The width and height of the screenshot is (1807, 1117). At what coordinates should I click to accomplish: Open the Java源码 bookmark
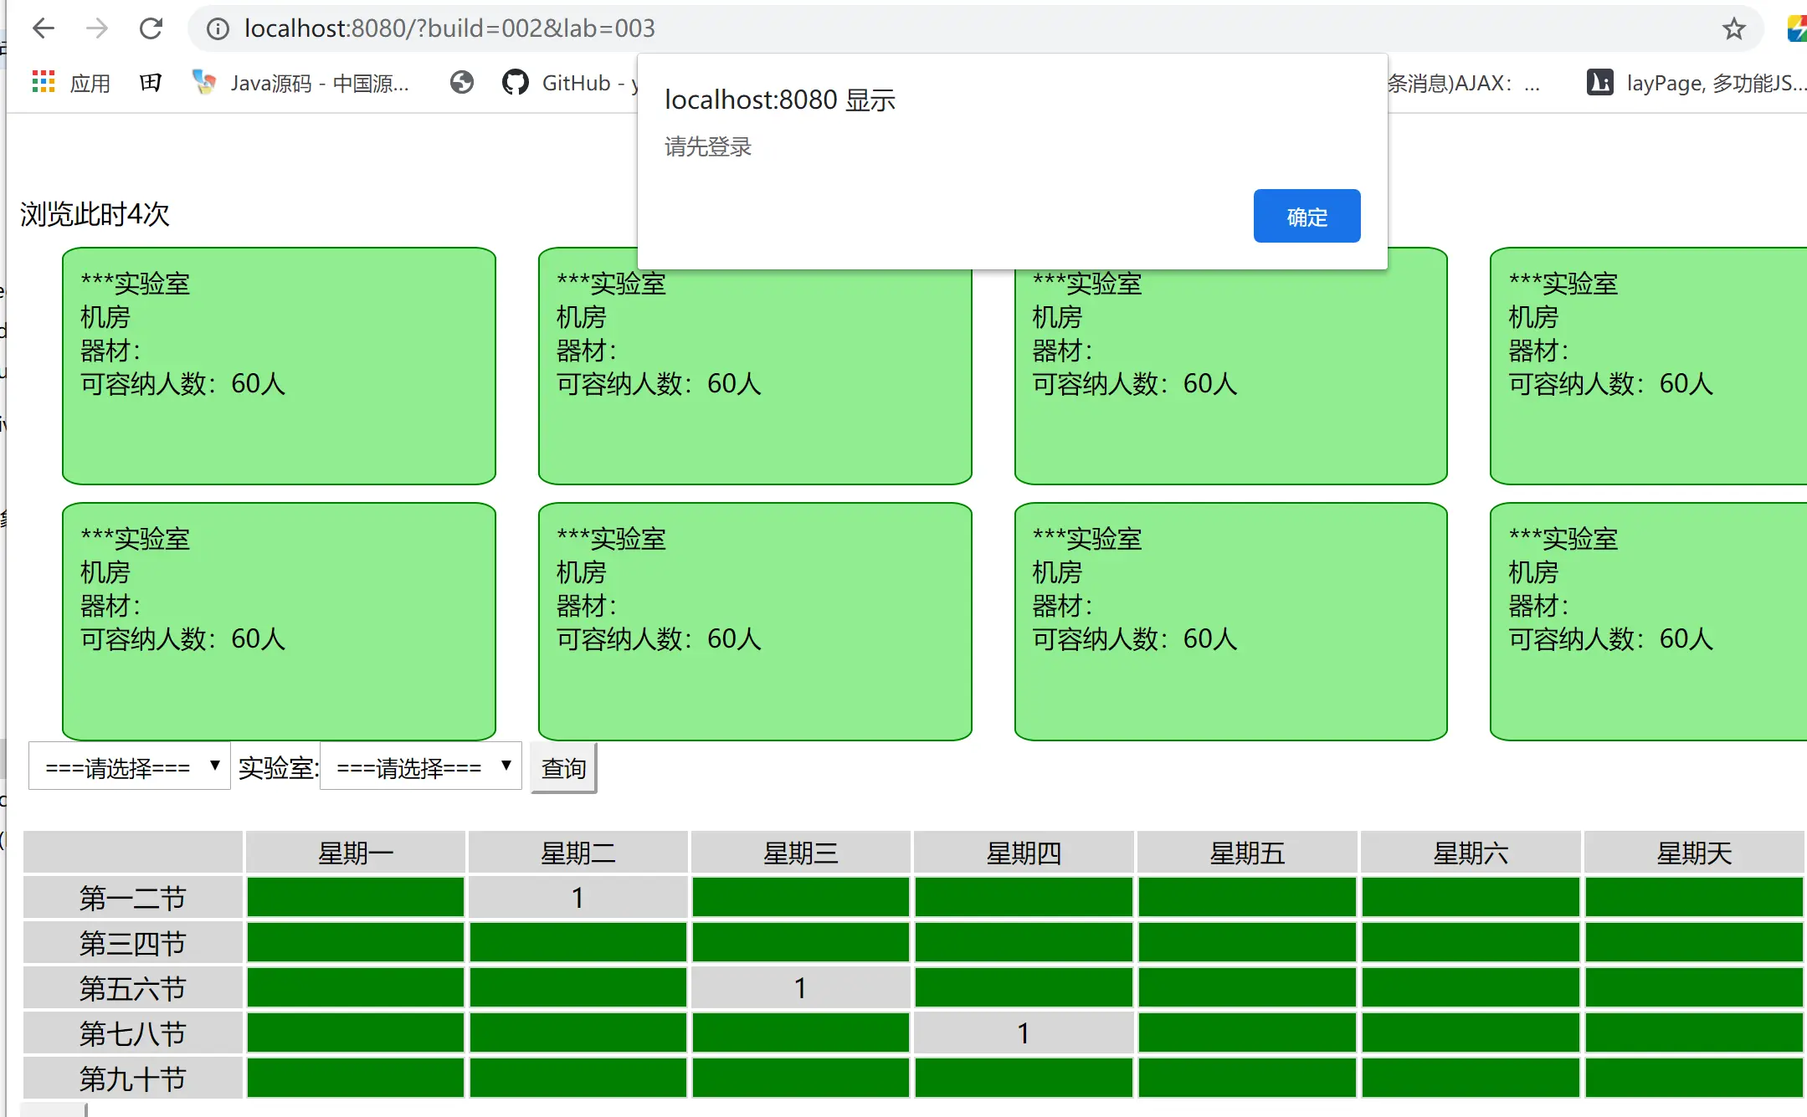tap(301, 82)
